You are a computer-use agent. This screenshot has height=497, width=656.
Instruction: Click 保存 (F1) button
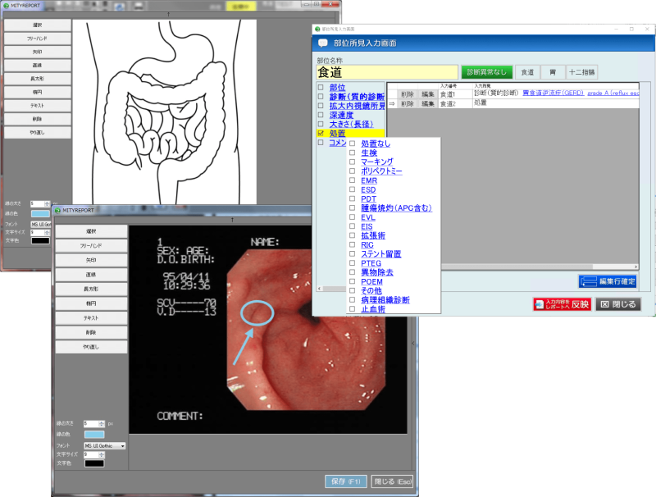coord(346,481)
